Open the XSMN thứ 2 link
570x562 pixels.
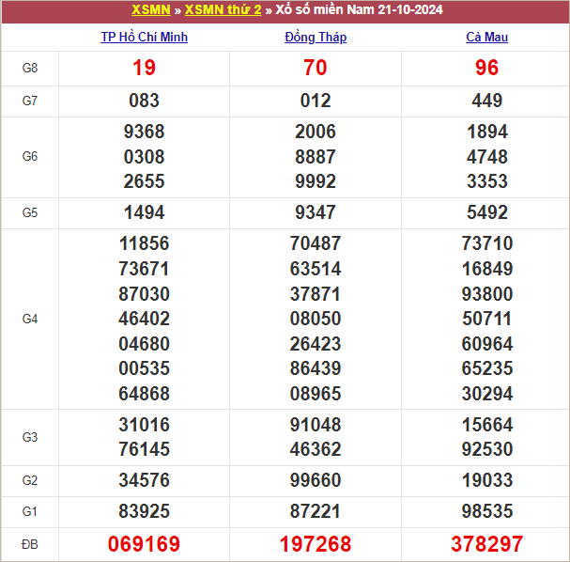point(223,9)
